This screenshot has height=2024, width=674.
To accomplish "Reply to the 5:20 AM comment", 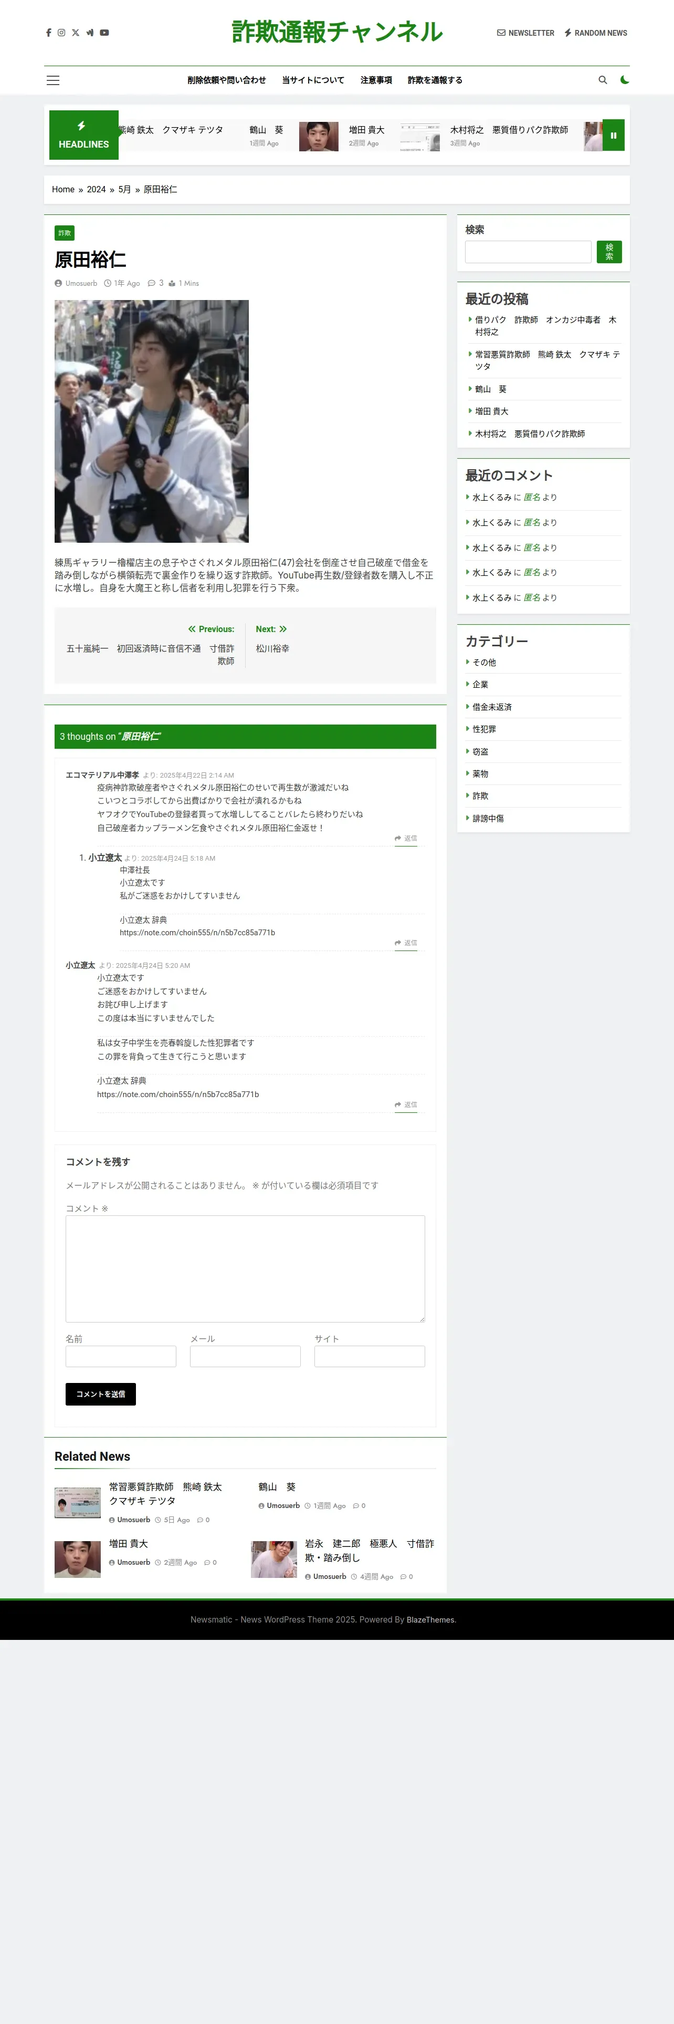I will tap(406, 1104).
